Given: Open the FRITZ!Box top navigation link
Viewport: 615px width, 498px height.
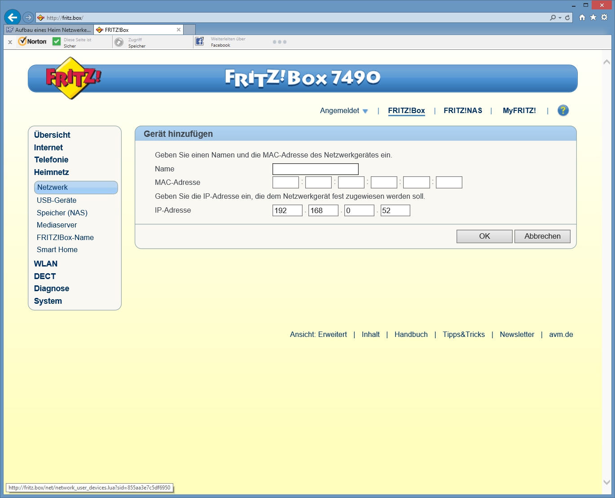Looking at the screenshot, I should click(x=406, y=111).
